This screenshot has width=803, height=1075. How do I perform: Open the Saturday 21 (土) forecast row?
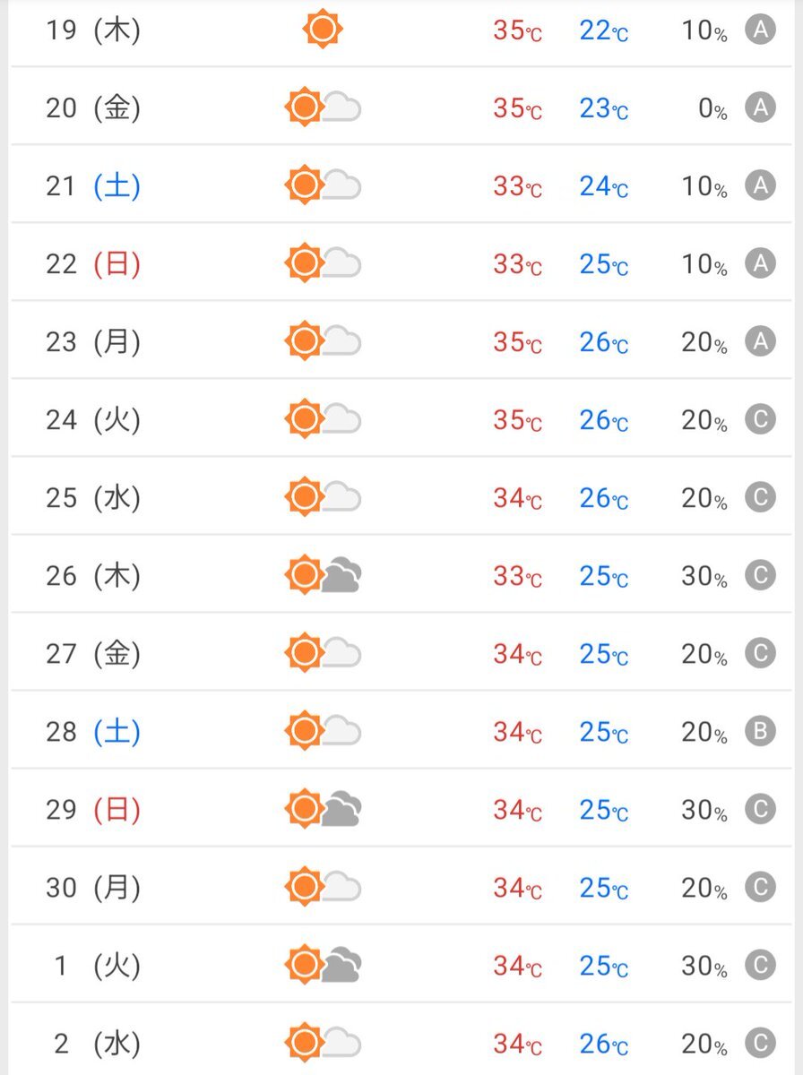point(401,186)
